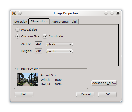Image resolution: width=132 pixels, height=112 pixels.
Task: Open the Height units dropdown
Action: [x=59, y=51]
